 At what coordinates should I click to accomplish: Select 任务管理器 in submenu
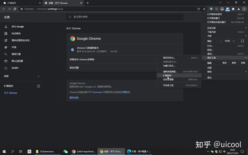click(179, 79)
